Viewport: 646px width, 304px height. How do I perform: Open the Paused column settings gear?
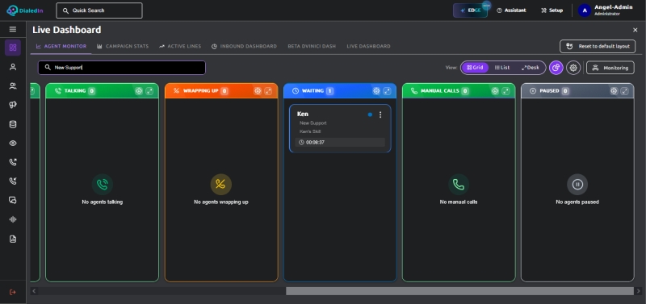[x=614, y=91]
